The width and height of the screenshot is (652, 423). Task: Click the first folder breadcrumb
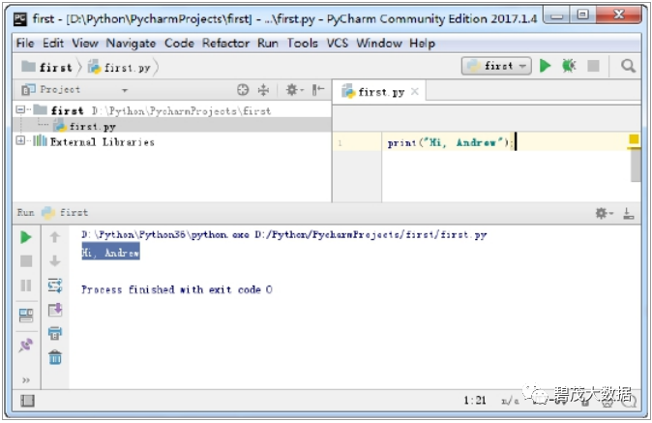tap(47, 67)
